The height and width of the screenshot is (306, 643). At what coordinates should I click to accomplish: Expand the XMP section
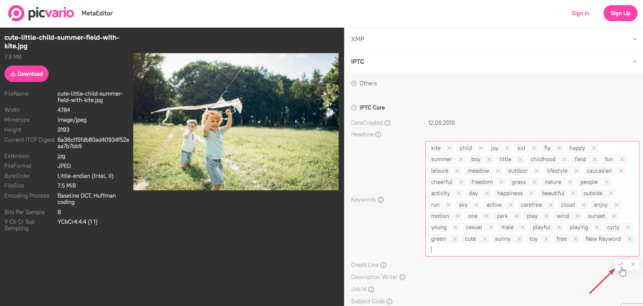pyautogui.click(x=635, y=39)
